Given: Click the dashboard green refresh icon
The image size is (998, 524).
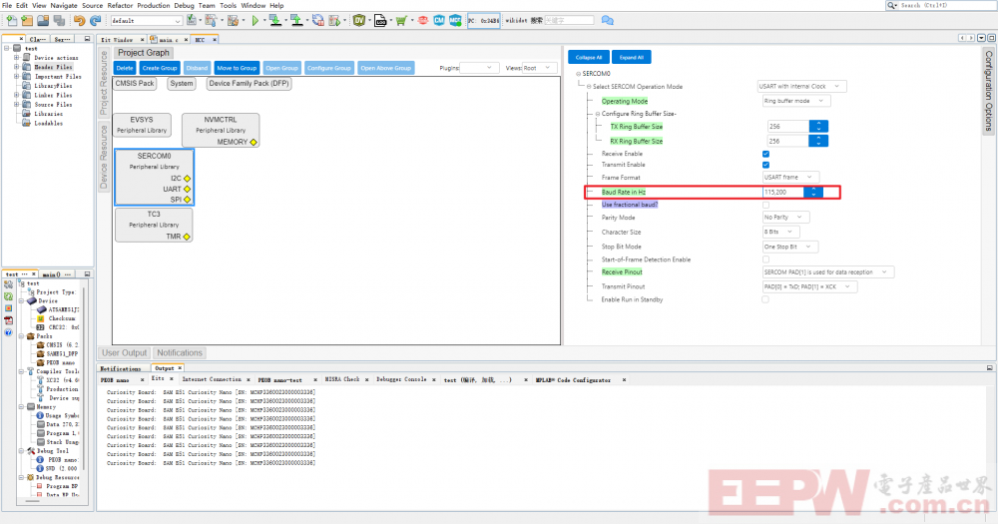Looking at the screenshot, I should coord(8,296).
